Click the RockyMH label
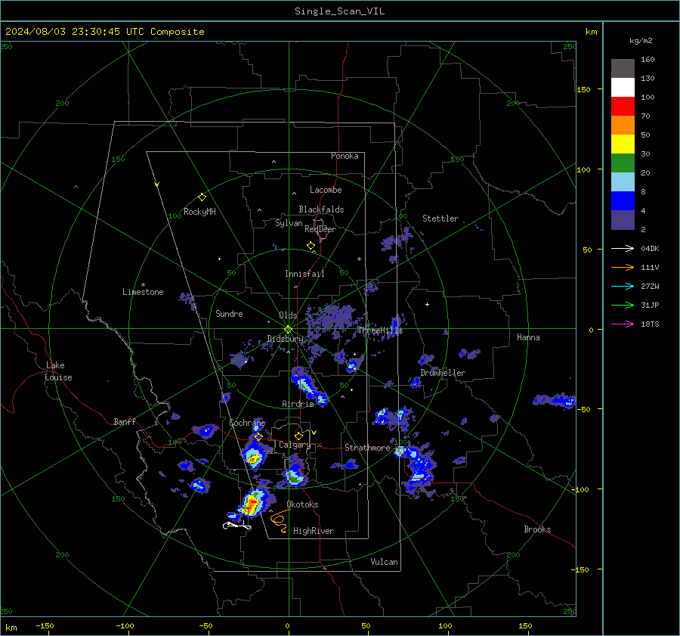 click(199, 212)
